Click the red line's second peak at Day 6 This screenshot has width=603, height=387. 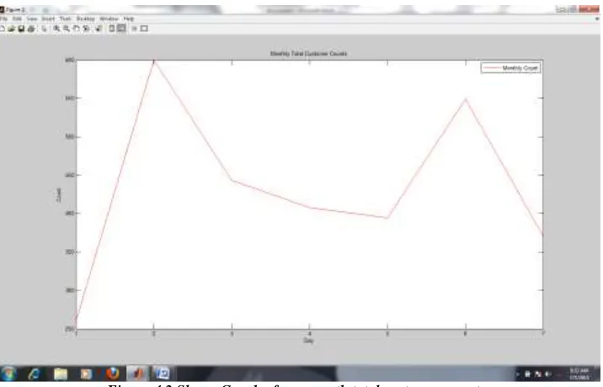tap(466, 99)
